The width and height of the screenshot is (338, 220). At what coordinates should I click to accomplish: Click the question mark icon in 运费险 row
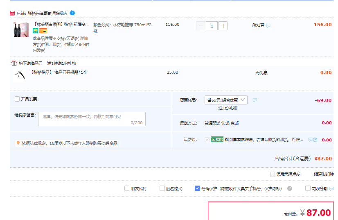(x=315, y=140)
